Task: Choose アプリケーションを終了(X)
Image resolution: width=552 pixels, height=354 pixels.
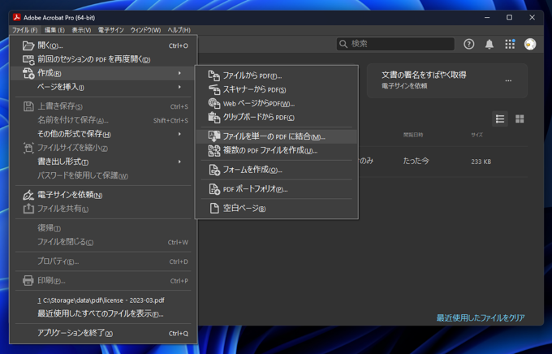Action: 103,333
